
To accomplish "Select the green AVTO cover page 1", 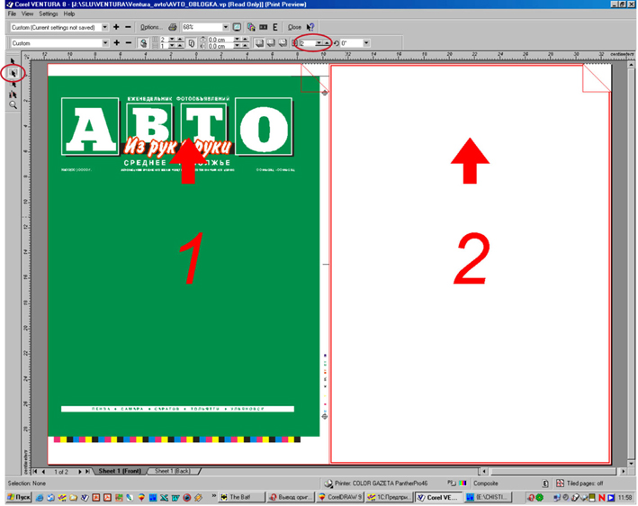I will (x=184, y=256).
